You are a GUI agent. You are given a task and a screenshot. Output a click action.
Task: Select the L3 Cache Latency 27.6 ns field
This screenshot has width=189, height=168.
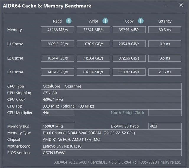[165, 72]
